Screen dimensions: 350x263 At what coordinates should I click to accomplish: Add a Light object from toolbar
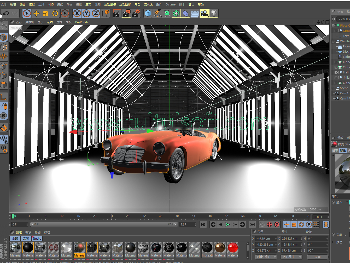[x=214, y=13]
